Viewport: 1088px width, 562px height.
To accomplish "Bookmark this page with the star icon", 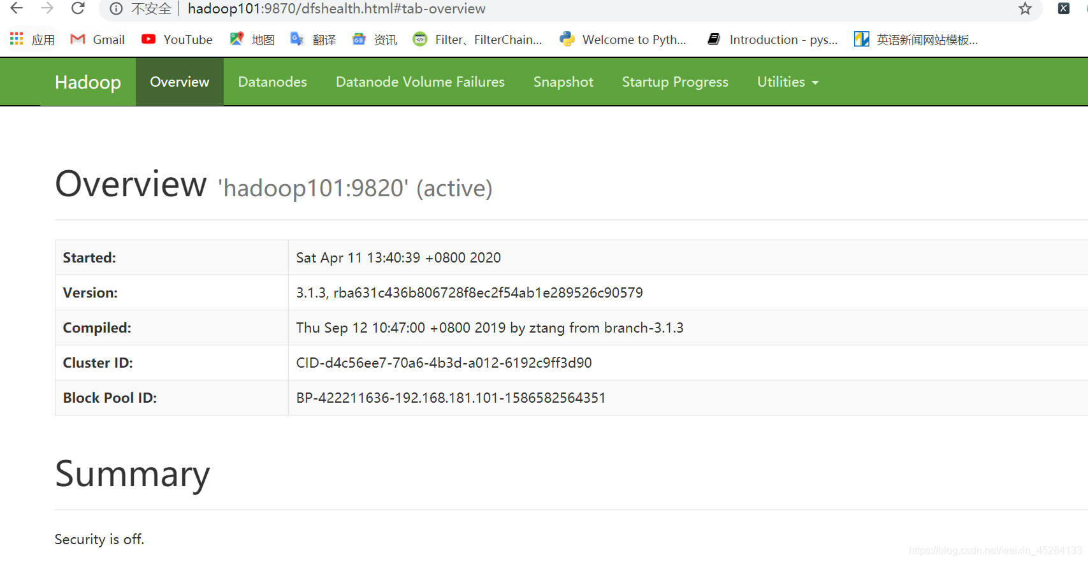I will click(1025, 8).
